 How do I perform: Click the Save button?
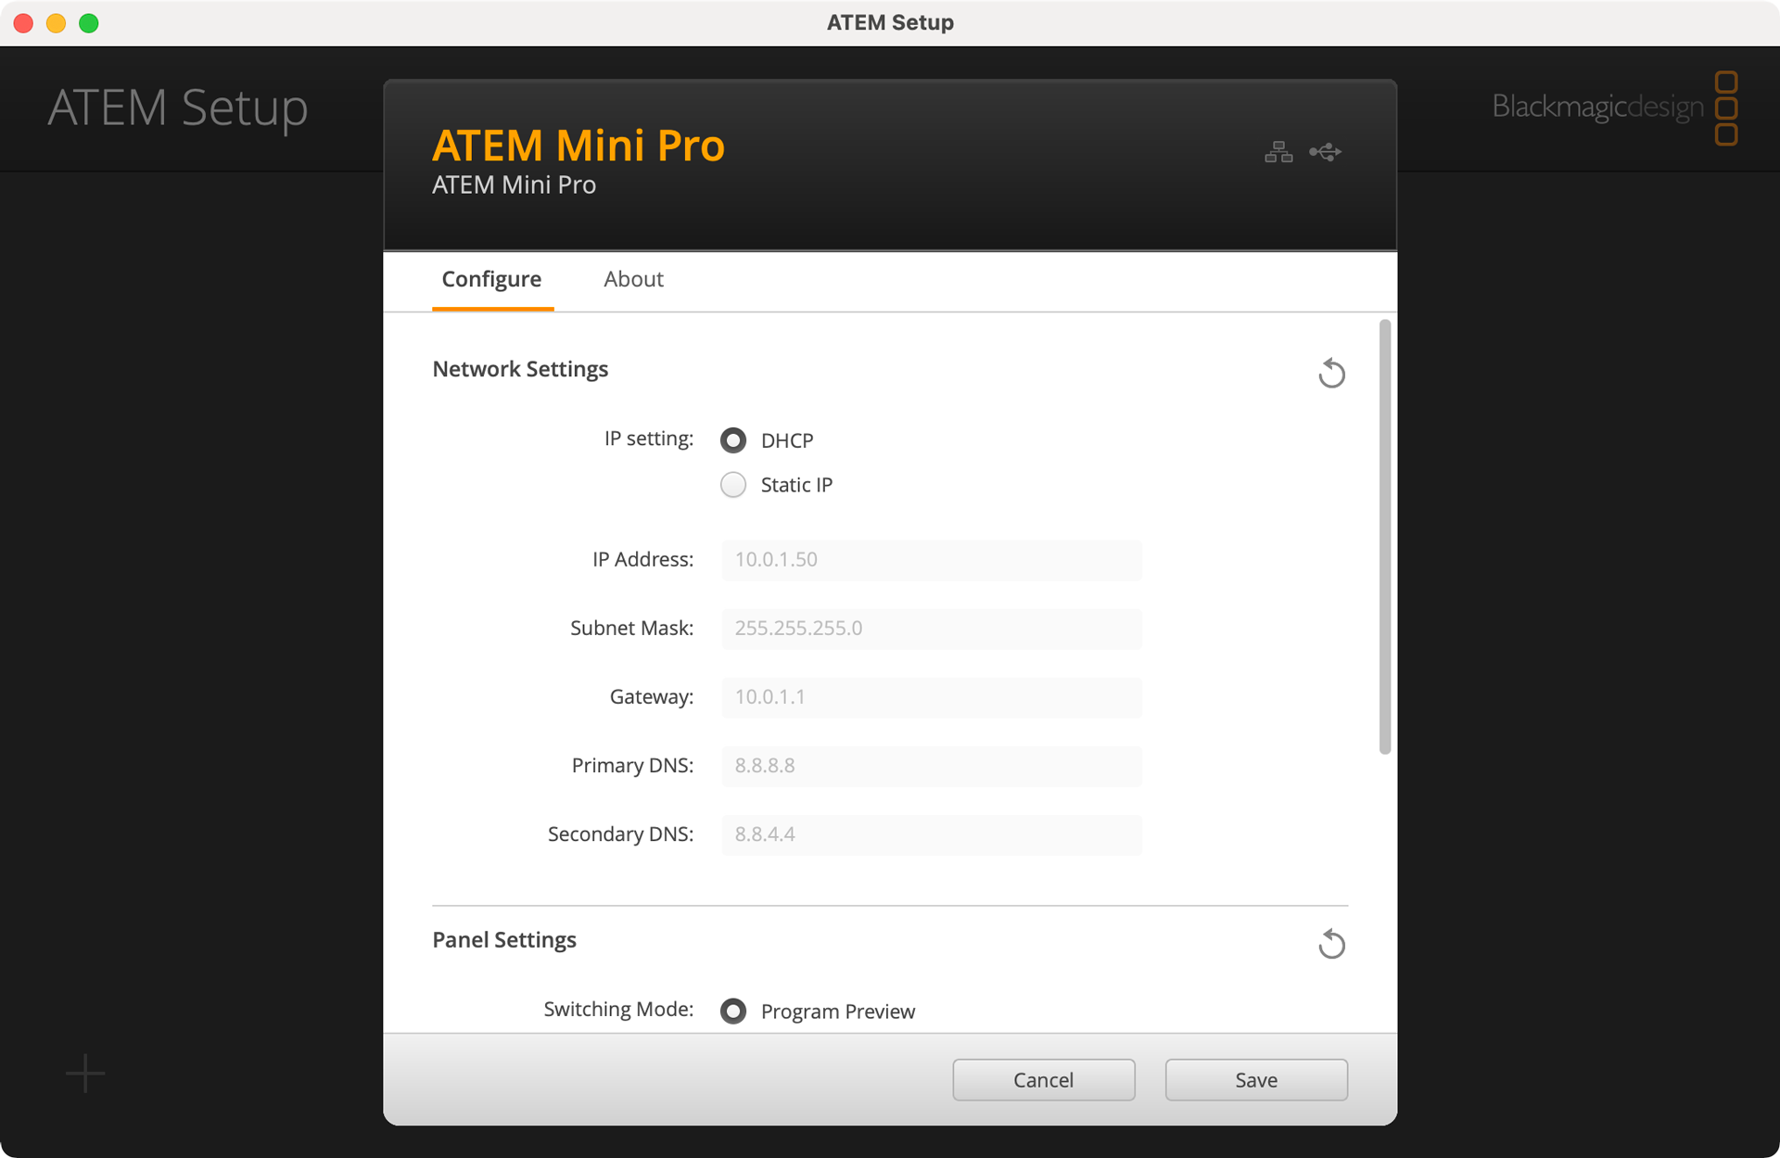point(1256,1080)
